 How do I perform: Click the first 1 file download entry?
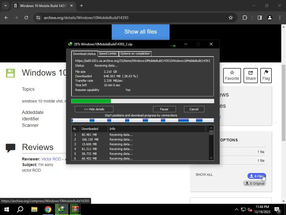[x=261, y=152]
